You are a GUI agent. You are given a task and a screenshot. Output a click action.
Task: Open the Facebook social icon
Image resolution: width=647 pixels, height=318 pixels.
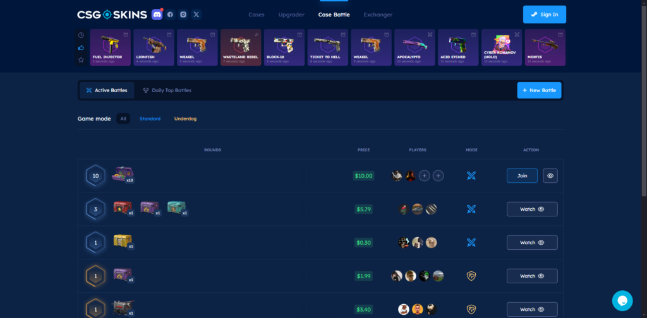click(x=170, y=15)
